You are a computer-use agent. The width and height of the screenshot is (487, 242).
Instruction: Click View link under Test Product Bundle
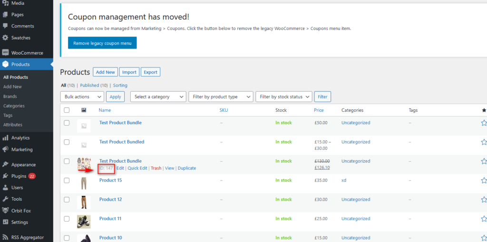pos(169,168)
